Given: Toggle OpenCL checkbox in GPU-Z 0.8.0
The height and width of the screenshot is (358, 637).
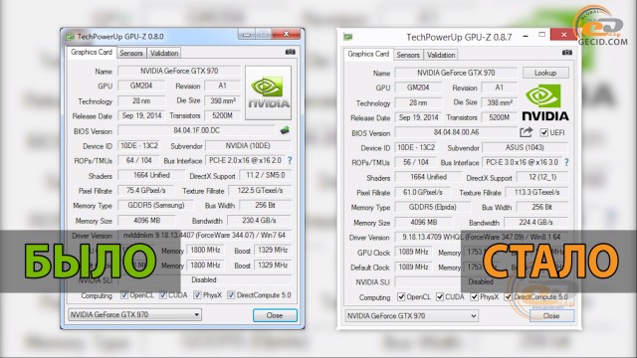Looking at the screenshot, I should pos(124,295).
